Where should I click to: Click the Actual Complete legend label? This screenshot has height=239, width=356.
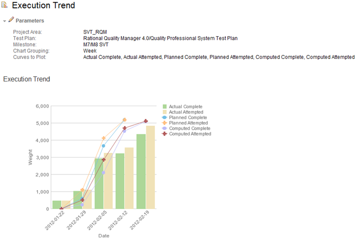coord(185,107)
